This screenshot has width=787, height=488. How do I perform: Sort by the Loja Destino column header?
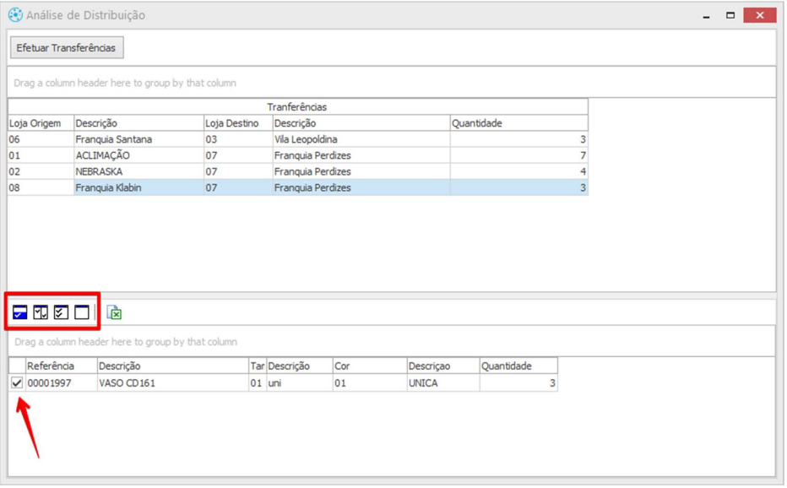(x=238, y=123)
